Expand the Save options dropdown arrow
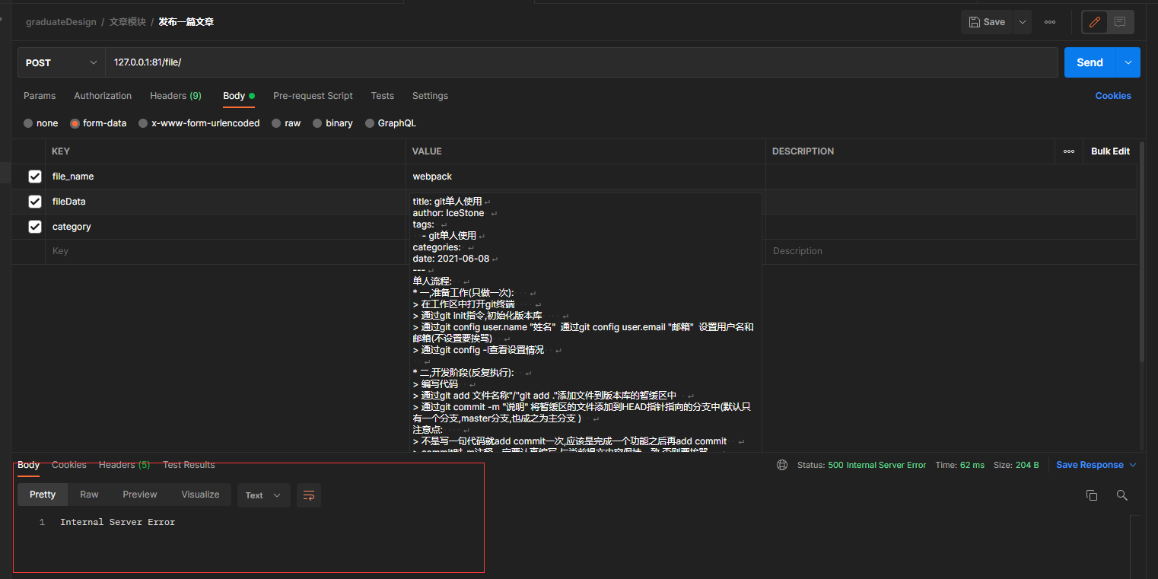The image size is (1158, 579). click(1023, 22)
